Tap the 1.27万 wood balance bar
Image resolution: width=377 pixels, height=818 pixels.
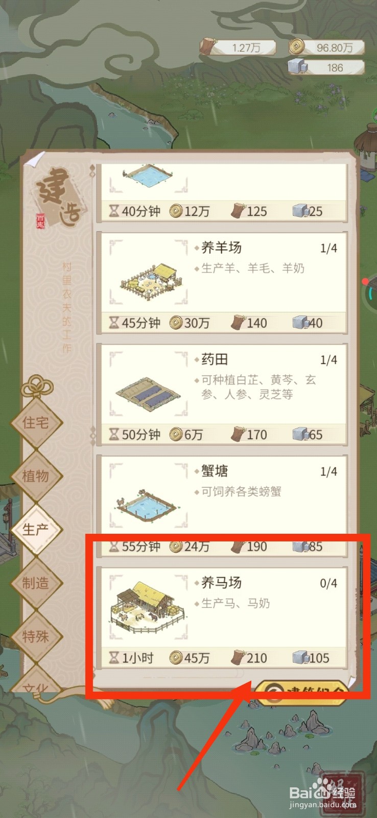239,48
